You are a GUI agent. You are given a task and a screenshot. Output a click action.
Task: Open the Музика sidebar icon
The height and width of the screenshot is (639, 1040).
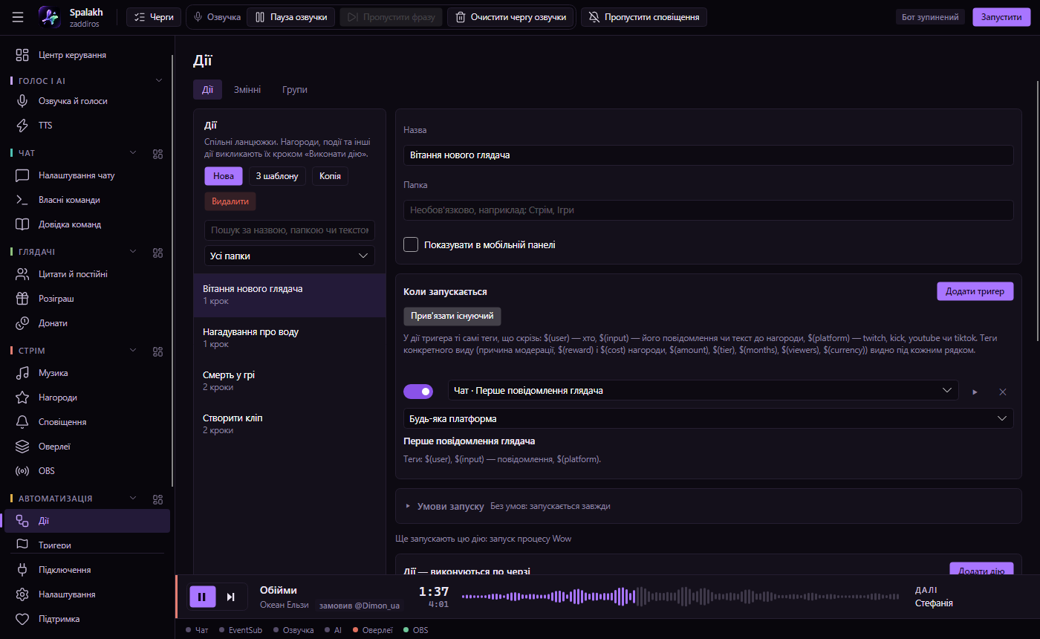coord(23,373)
